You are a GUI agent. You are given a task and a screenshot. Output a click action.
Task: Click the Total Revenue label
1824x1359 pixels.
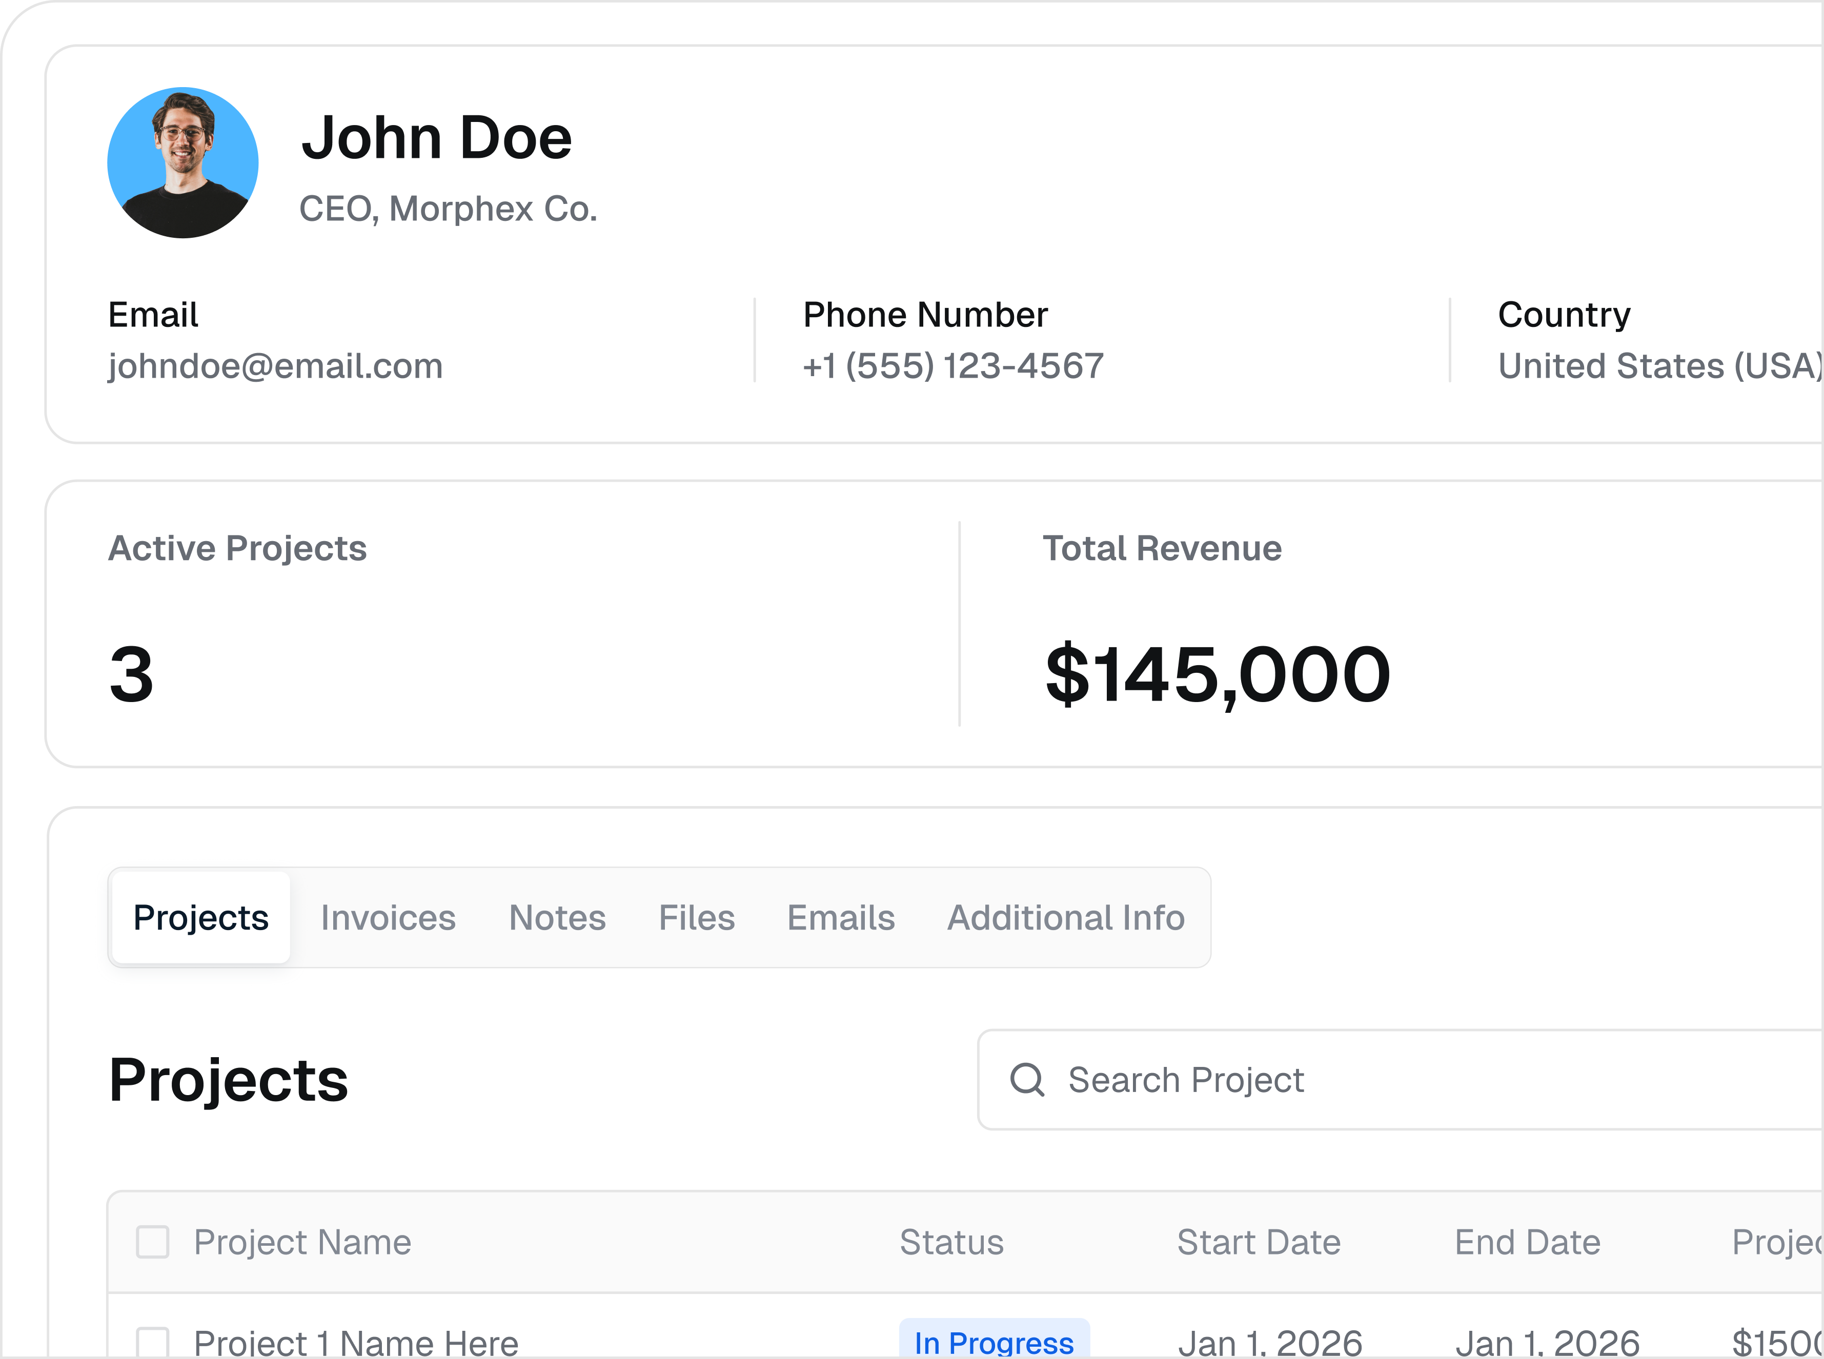coord(1163,548)
